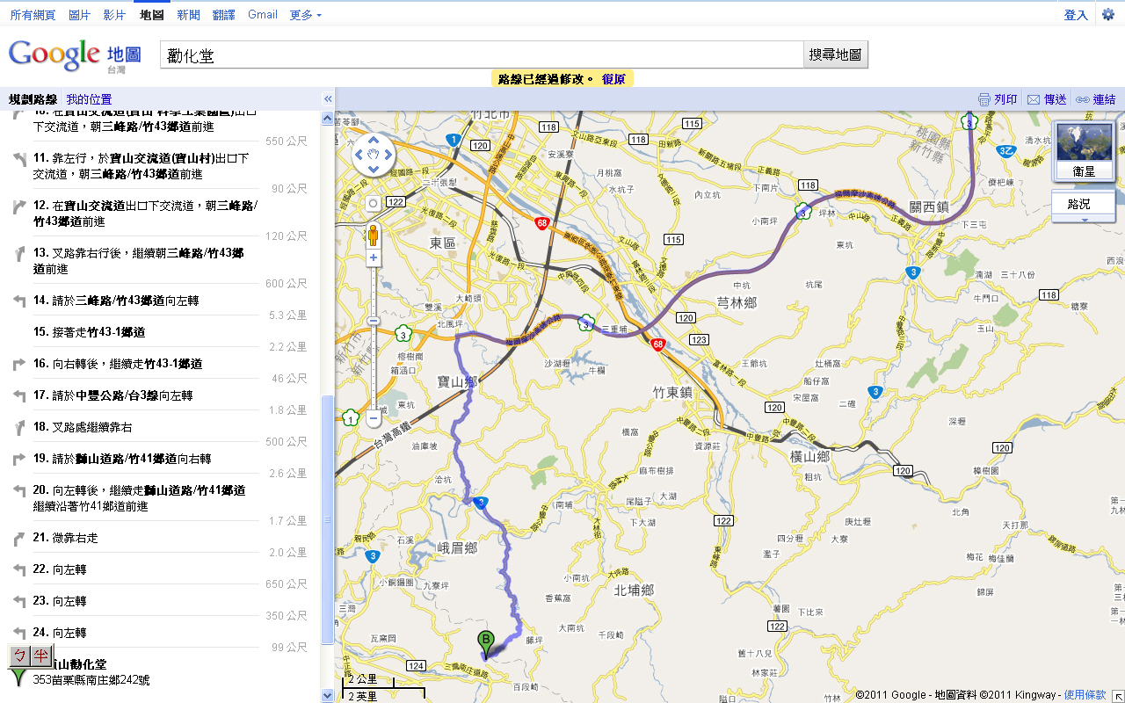Click the My Location circle button
The height and width of the screenshot is (703, 1125).
tap(374, 204)
